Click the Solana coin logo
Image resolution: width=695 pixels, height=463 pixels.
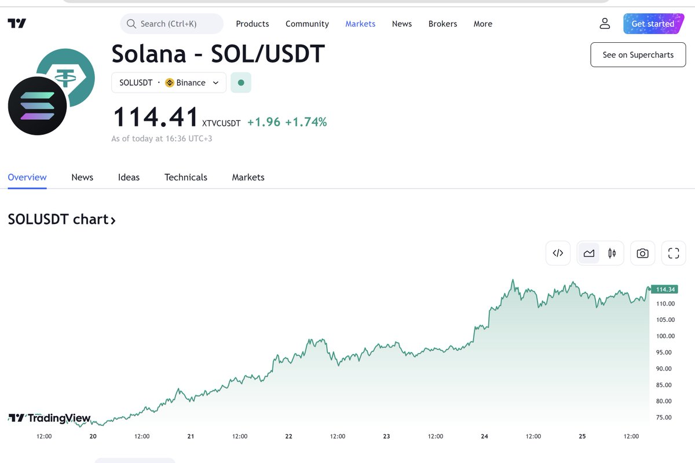[x=37, y=106]
